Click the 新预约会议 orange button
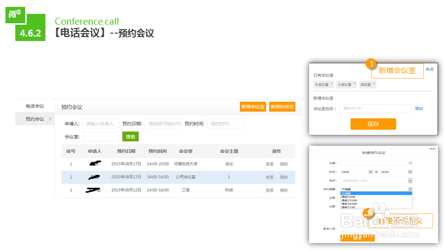Image resolution: width=444 pixels, height=250 pixels. click(282, 107)
